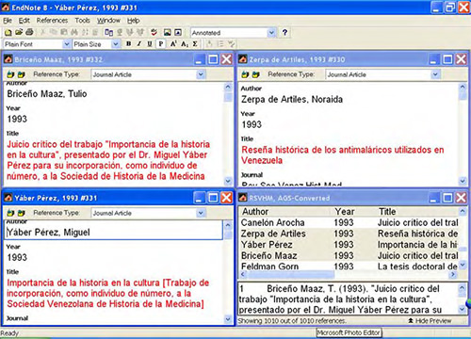
Task: Click the Year 1993 field in Yáber Pérez window
Action: coord(17,257)
